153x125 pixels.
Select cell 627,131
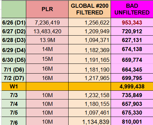132,40
